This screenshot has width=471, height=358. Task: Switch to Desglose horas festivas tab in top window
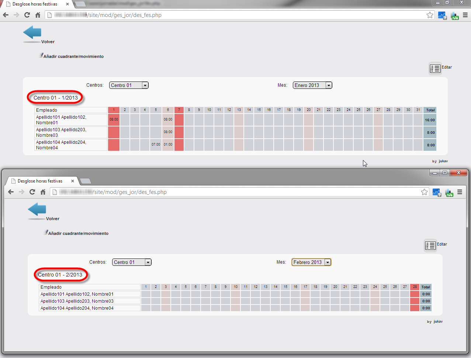point(35,4)
